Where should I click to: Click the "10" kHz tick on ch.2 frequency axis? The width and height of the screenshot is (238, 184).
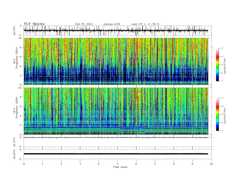(20, 88)
